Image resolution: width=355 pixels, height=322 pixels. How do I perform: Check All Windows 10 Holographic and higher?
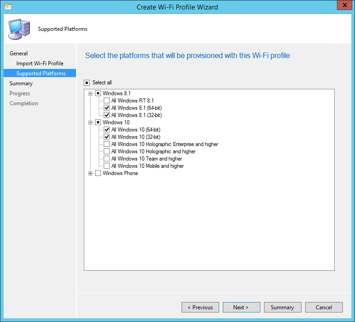(x=107, y=151)
